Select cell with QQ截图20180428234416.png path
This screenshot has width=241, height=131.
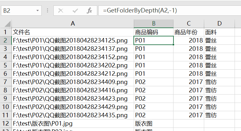(73, 90)
